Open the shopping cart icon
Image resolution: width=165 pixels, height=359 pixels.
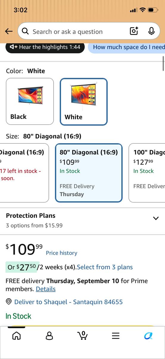[x=82, y=335]
